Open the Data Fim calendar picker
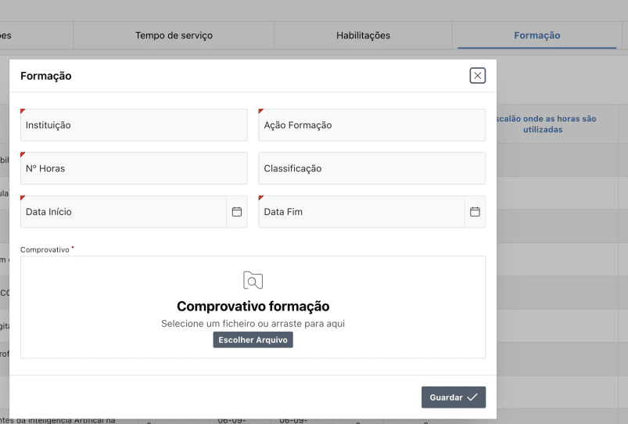628x424 pixels. tap(475, 212)
